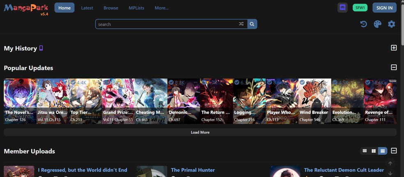Click Ch.113 under Player Who

272,120
